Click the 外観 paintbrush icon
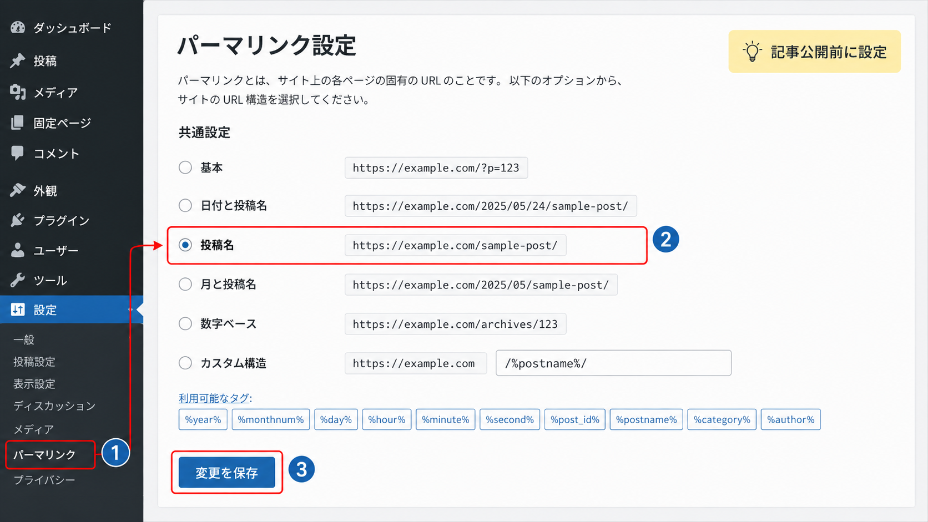928x522 pixels. [x=18, y=190]
